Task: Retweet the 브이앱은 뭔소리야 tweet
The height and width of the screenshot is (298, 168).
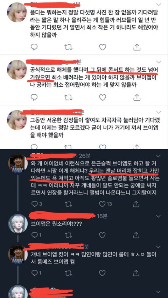Action: point(69,235)
